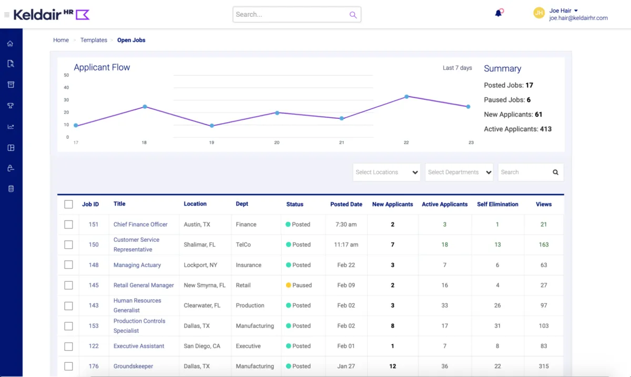Viewport: 631px width, 377px height.
Task: Expand the Joe Hair user menu
Action: pos(564,11)
